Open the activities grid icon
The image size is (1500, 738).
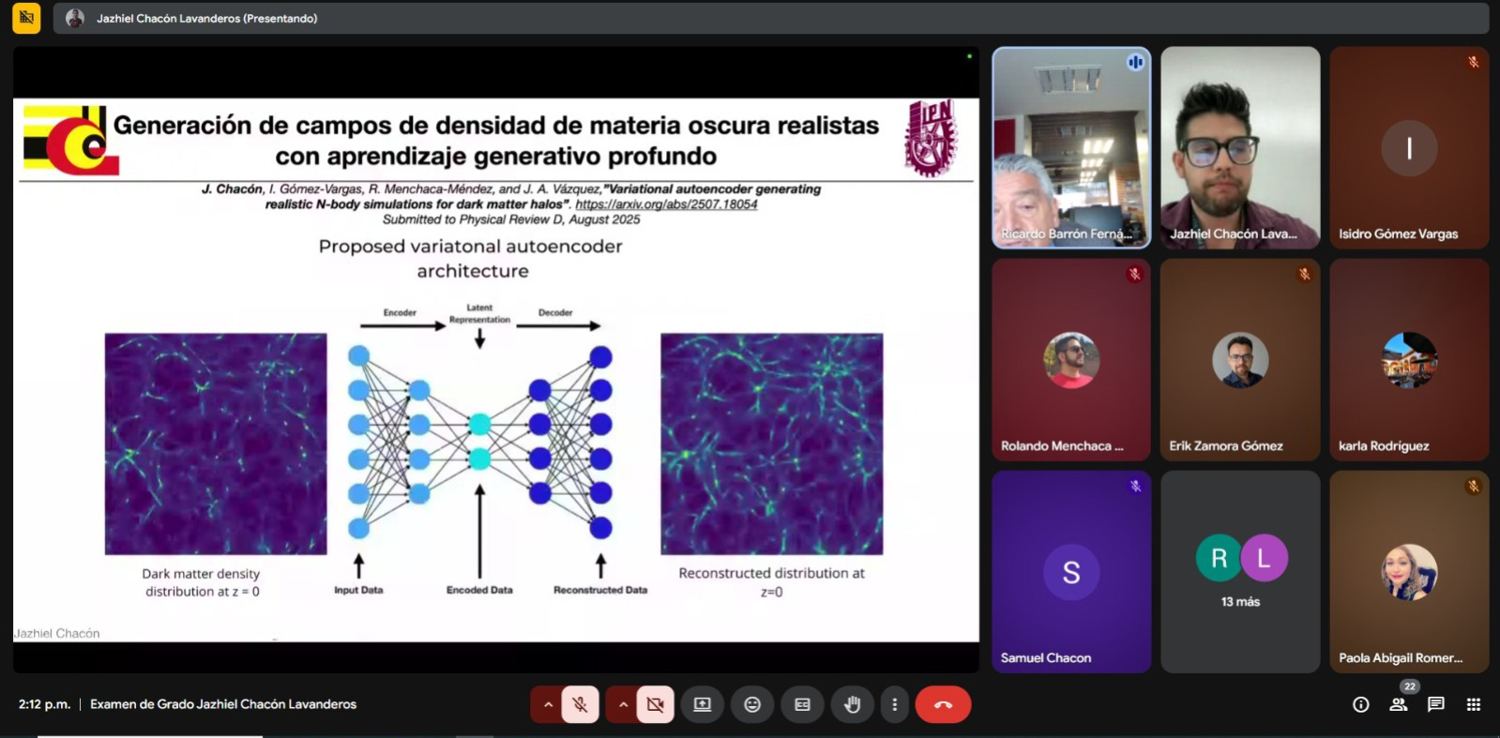point(1474,704)
